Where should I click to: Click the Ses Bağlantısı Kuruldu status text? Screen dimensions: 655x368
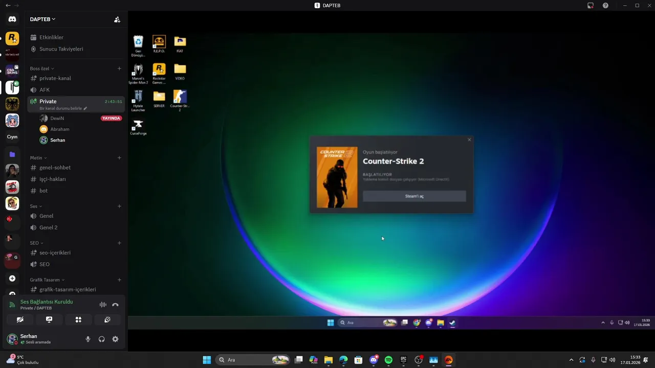click(47, 302)
